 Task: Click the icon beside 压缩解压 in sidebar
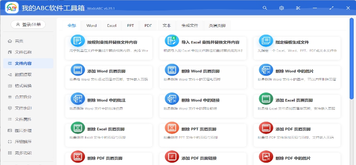(x=10, y=142)
